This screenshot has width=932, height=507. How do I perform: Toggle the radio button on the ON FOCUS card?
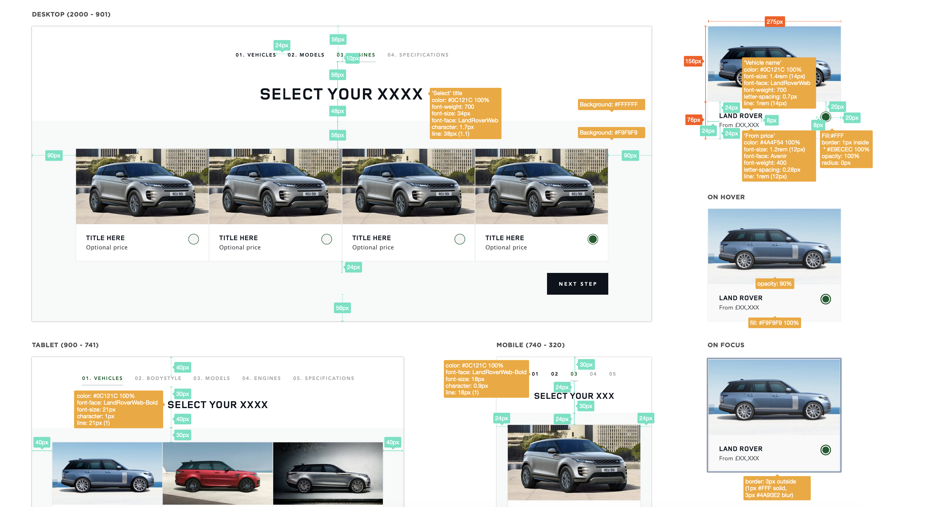pos(826,450)
